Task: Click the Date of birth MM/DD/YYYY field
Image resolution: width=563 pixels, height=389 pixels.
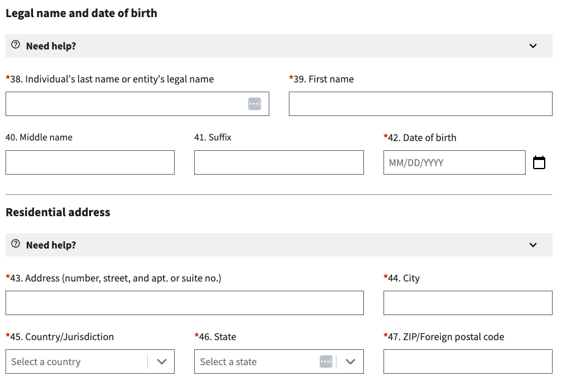Action: pos(454,162)
